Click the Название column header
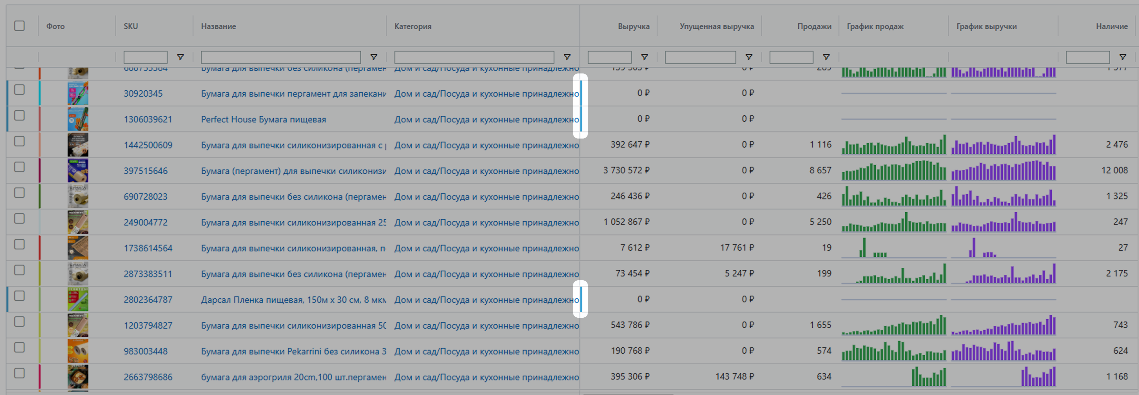Viewport: 1139px width, 395px height. pyautogui.click(x=219, y=26)
